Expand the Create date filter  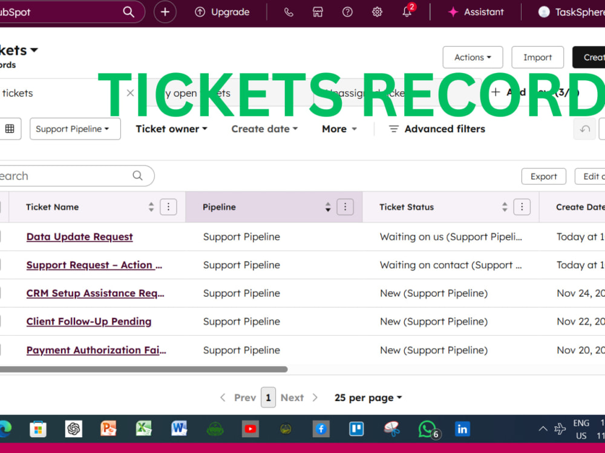click(264, 129)
